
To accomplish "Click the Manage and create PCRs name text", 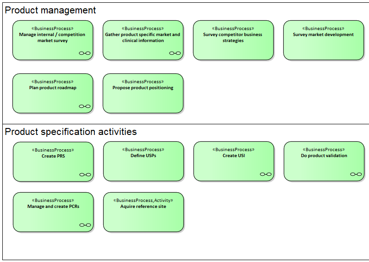I will coord(53,207).
